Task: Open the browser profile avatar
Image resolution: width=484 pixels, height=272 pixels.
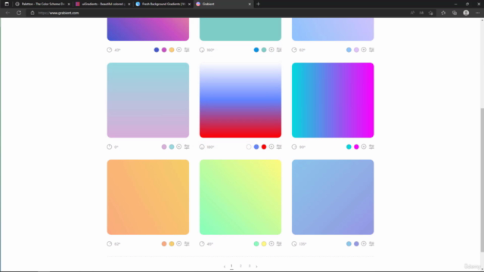Action: [466, 13]
